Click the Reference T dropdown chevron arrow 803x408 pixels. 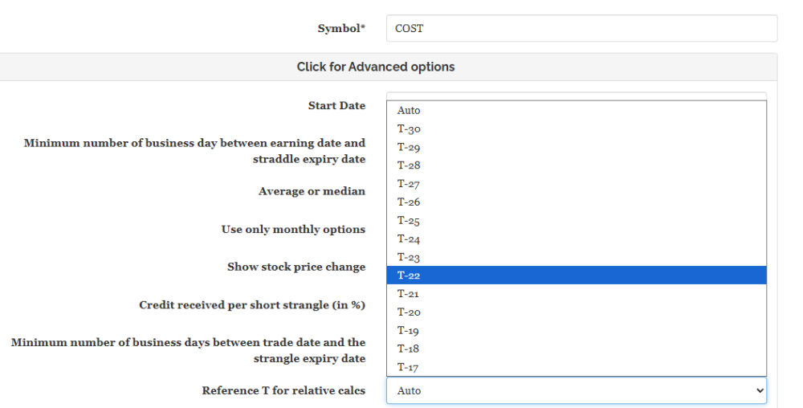[x=760, y=390]
